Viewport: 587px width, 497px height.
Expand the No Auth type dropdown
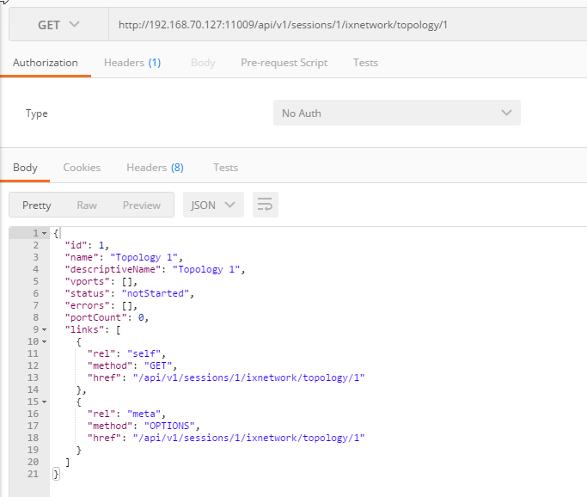(x=396, y=114)
